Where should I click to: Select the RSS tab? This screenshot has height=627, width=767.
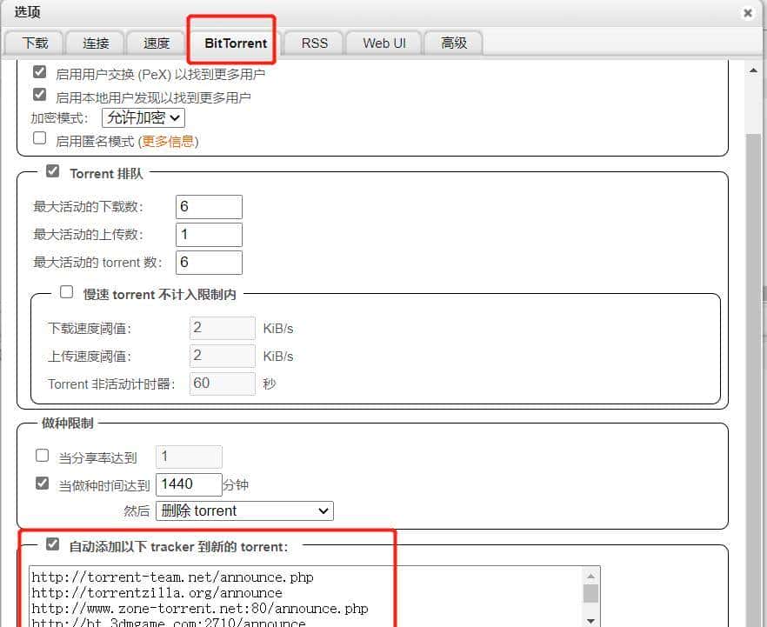pos(315,43)
